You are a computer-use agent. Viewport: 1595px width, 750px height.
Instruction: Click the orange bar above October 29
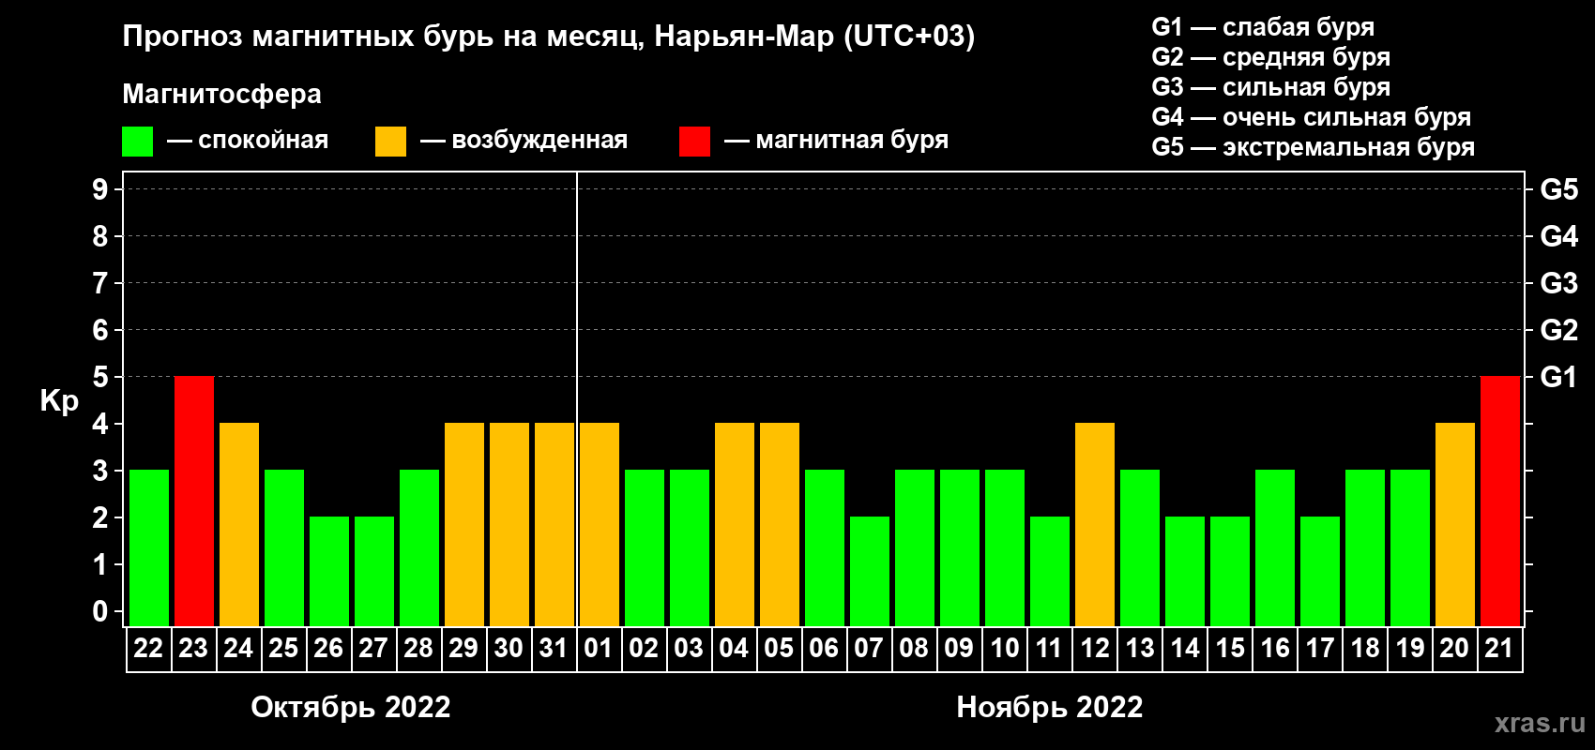(x=464, y=524)
